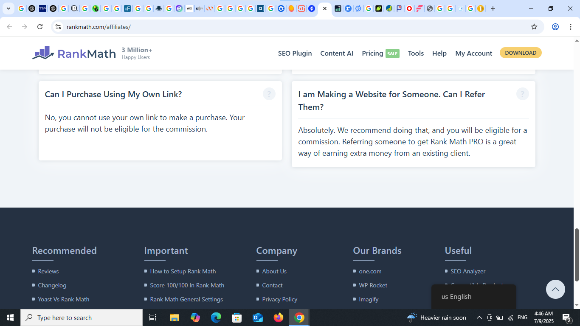Image resolution: width=580 pixels, height=326 pixels.
Task: Open How to Setup Rank Math link
Action: [183, 271]
